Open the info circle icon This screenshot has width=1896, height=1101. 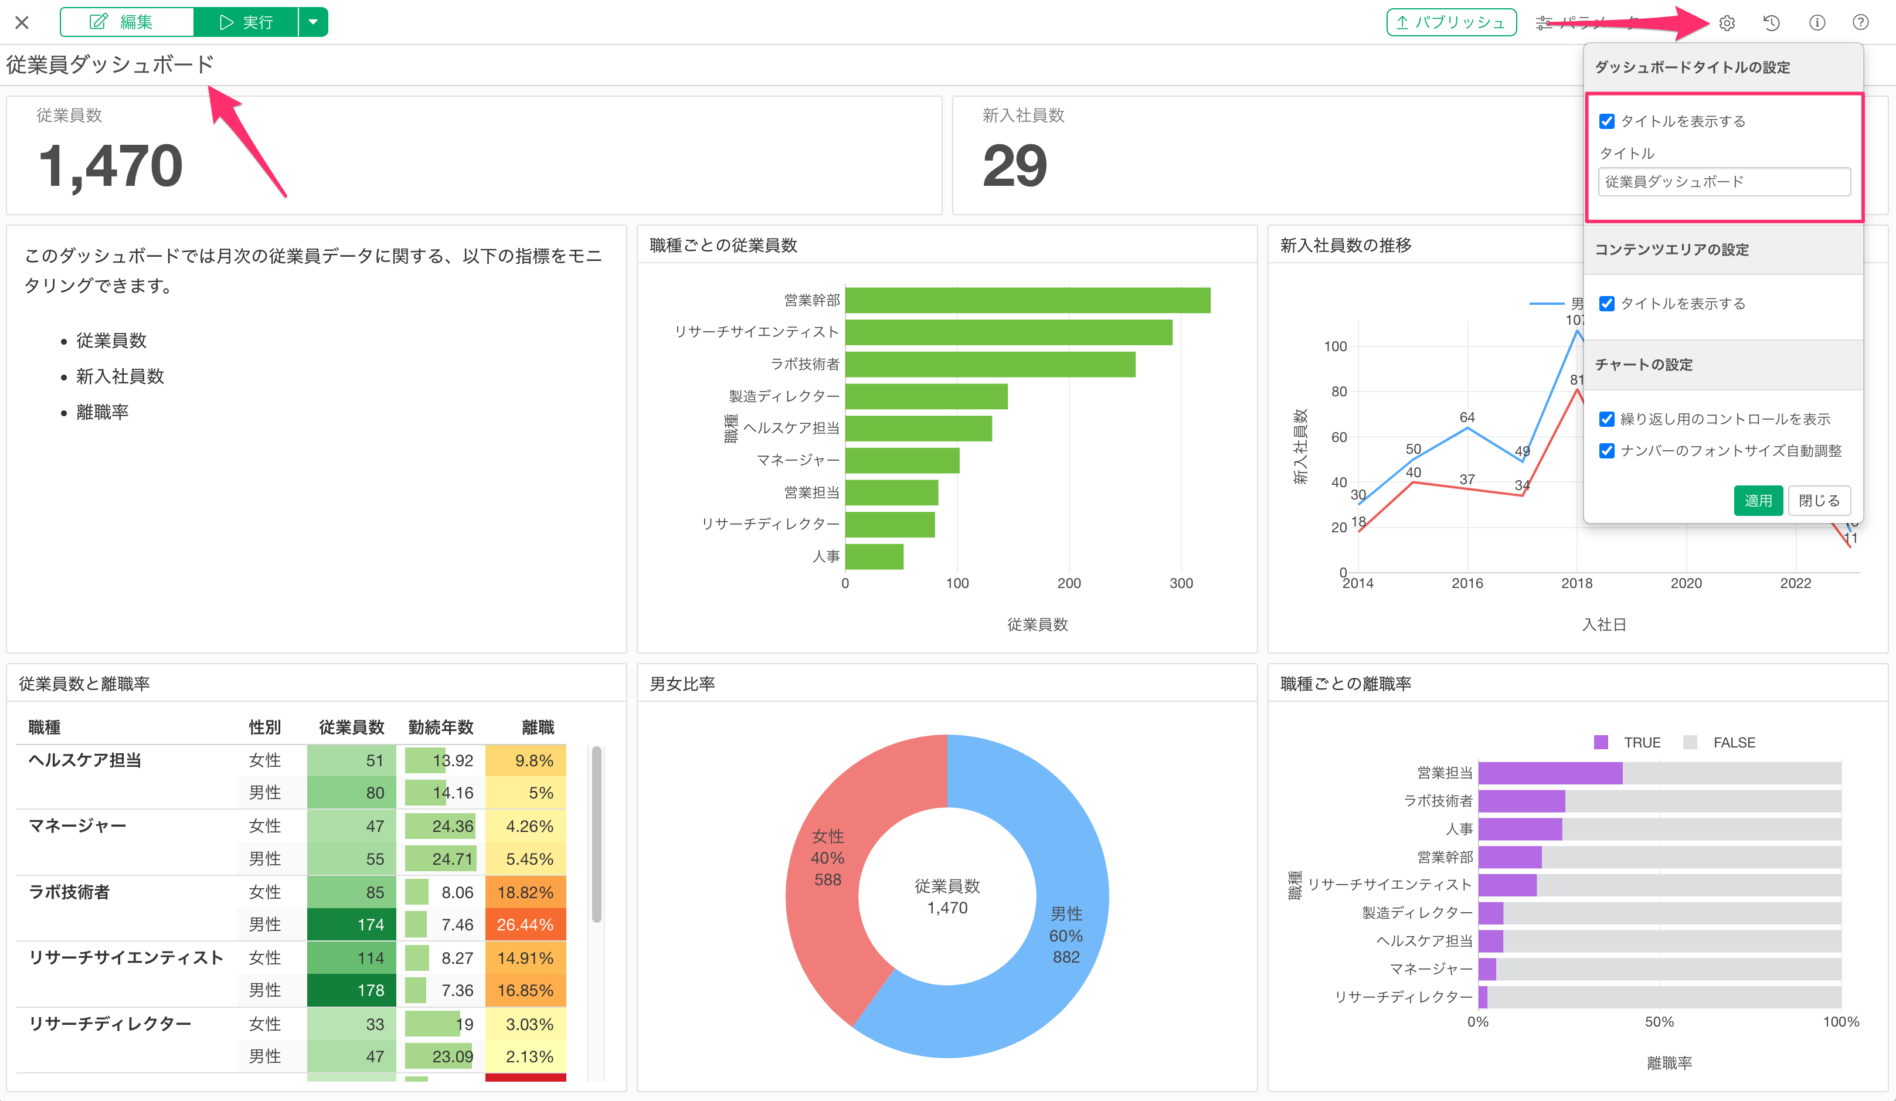[1816, 23]
